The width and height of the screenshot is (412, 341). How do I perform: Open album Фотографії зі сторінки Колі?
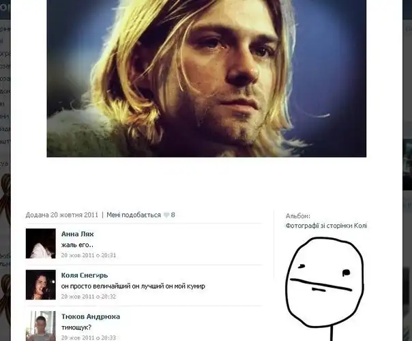(326, 226)
